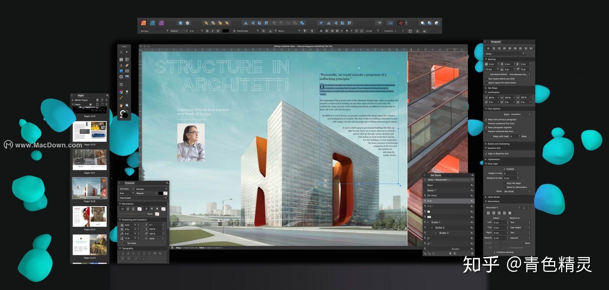Uncheck Keep paragraph together
The height and width of the screenshot is (290, 609).
tap(486, 127)
